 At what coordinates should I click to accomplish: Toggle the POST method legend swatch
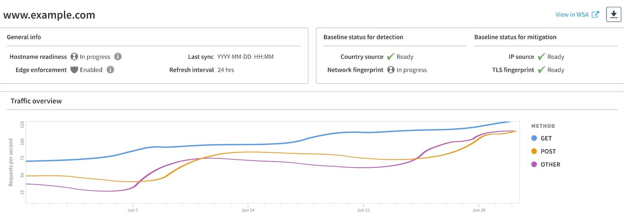click(x=534, y=151)
